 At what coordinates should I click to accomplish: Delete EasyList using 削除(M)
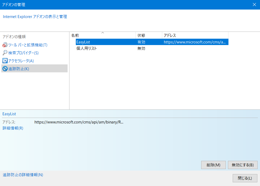[213, 165]
